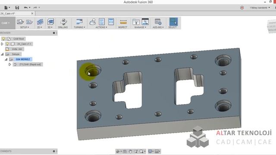Screen dimensions: 276x155
Task: Open the Grid and viewport layout icon
Action: [x=157, y=151]
